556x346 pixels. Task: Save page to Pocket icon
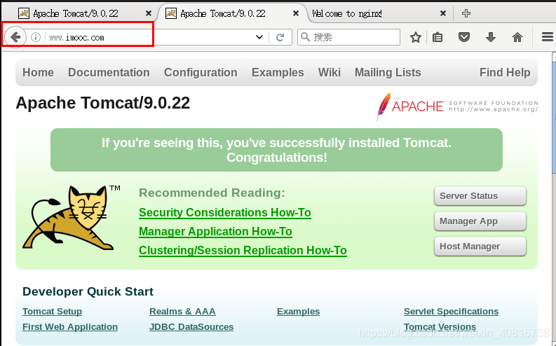pyautogui.click(x=464, y=37)
